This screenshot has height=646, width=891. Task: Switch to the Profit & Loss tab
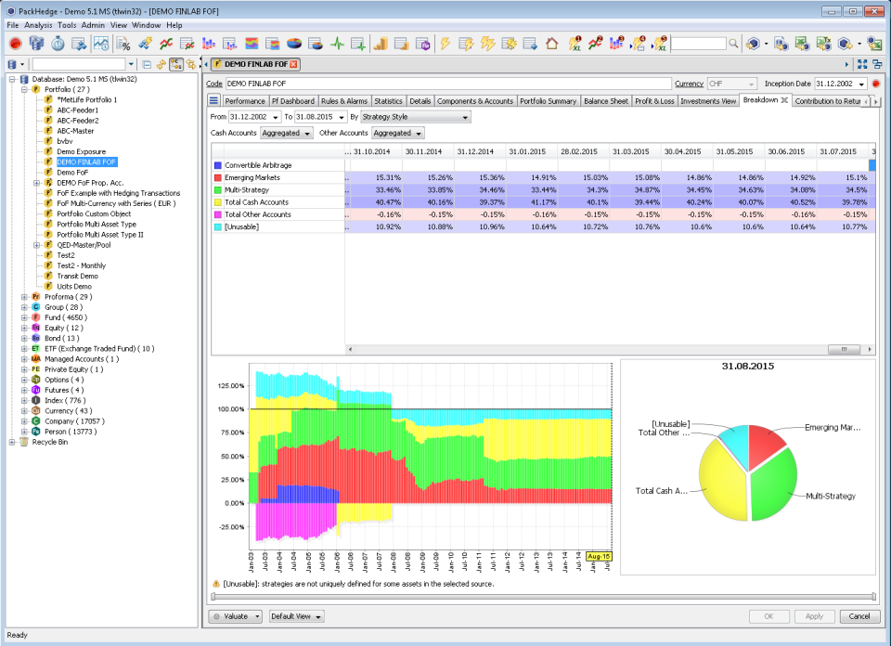(x=654, y=101)
